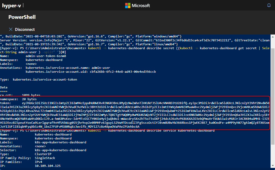This screenshot has width=275, height=170.
Task: Disconnect the PowerShell session
Action: tap(22, 29)
